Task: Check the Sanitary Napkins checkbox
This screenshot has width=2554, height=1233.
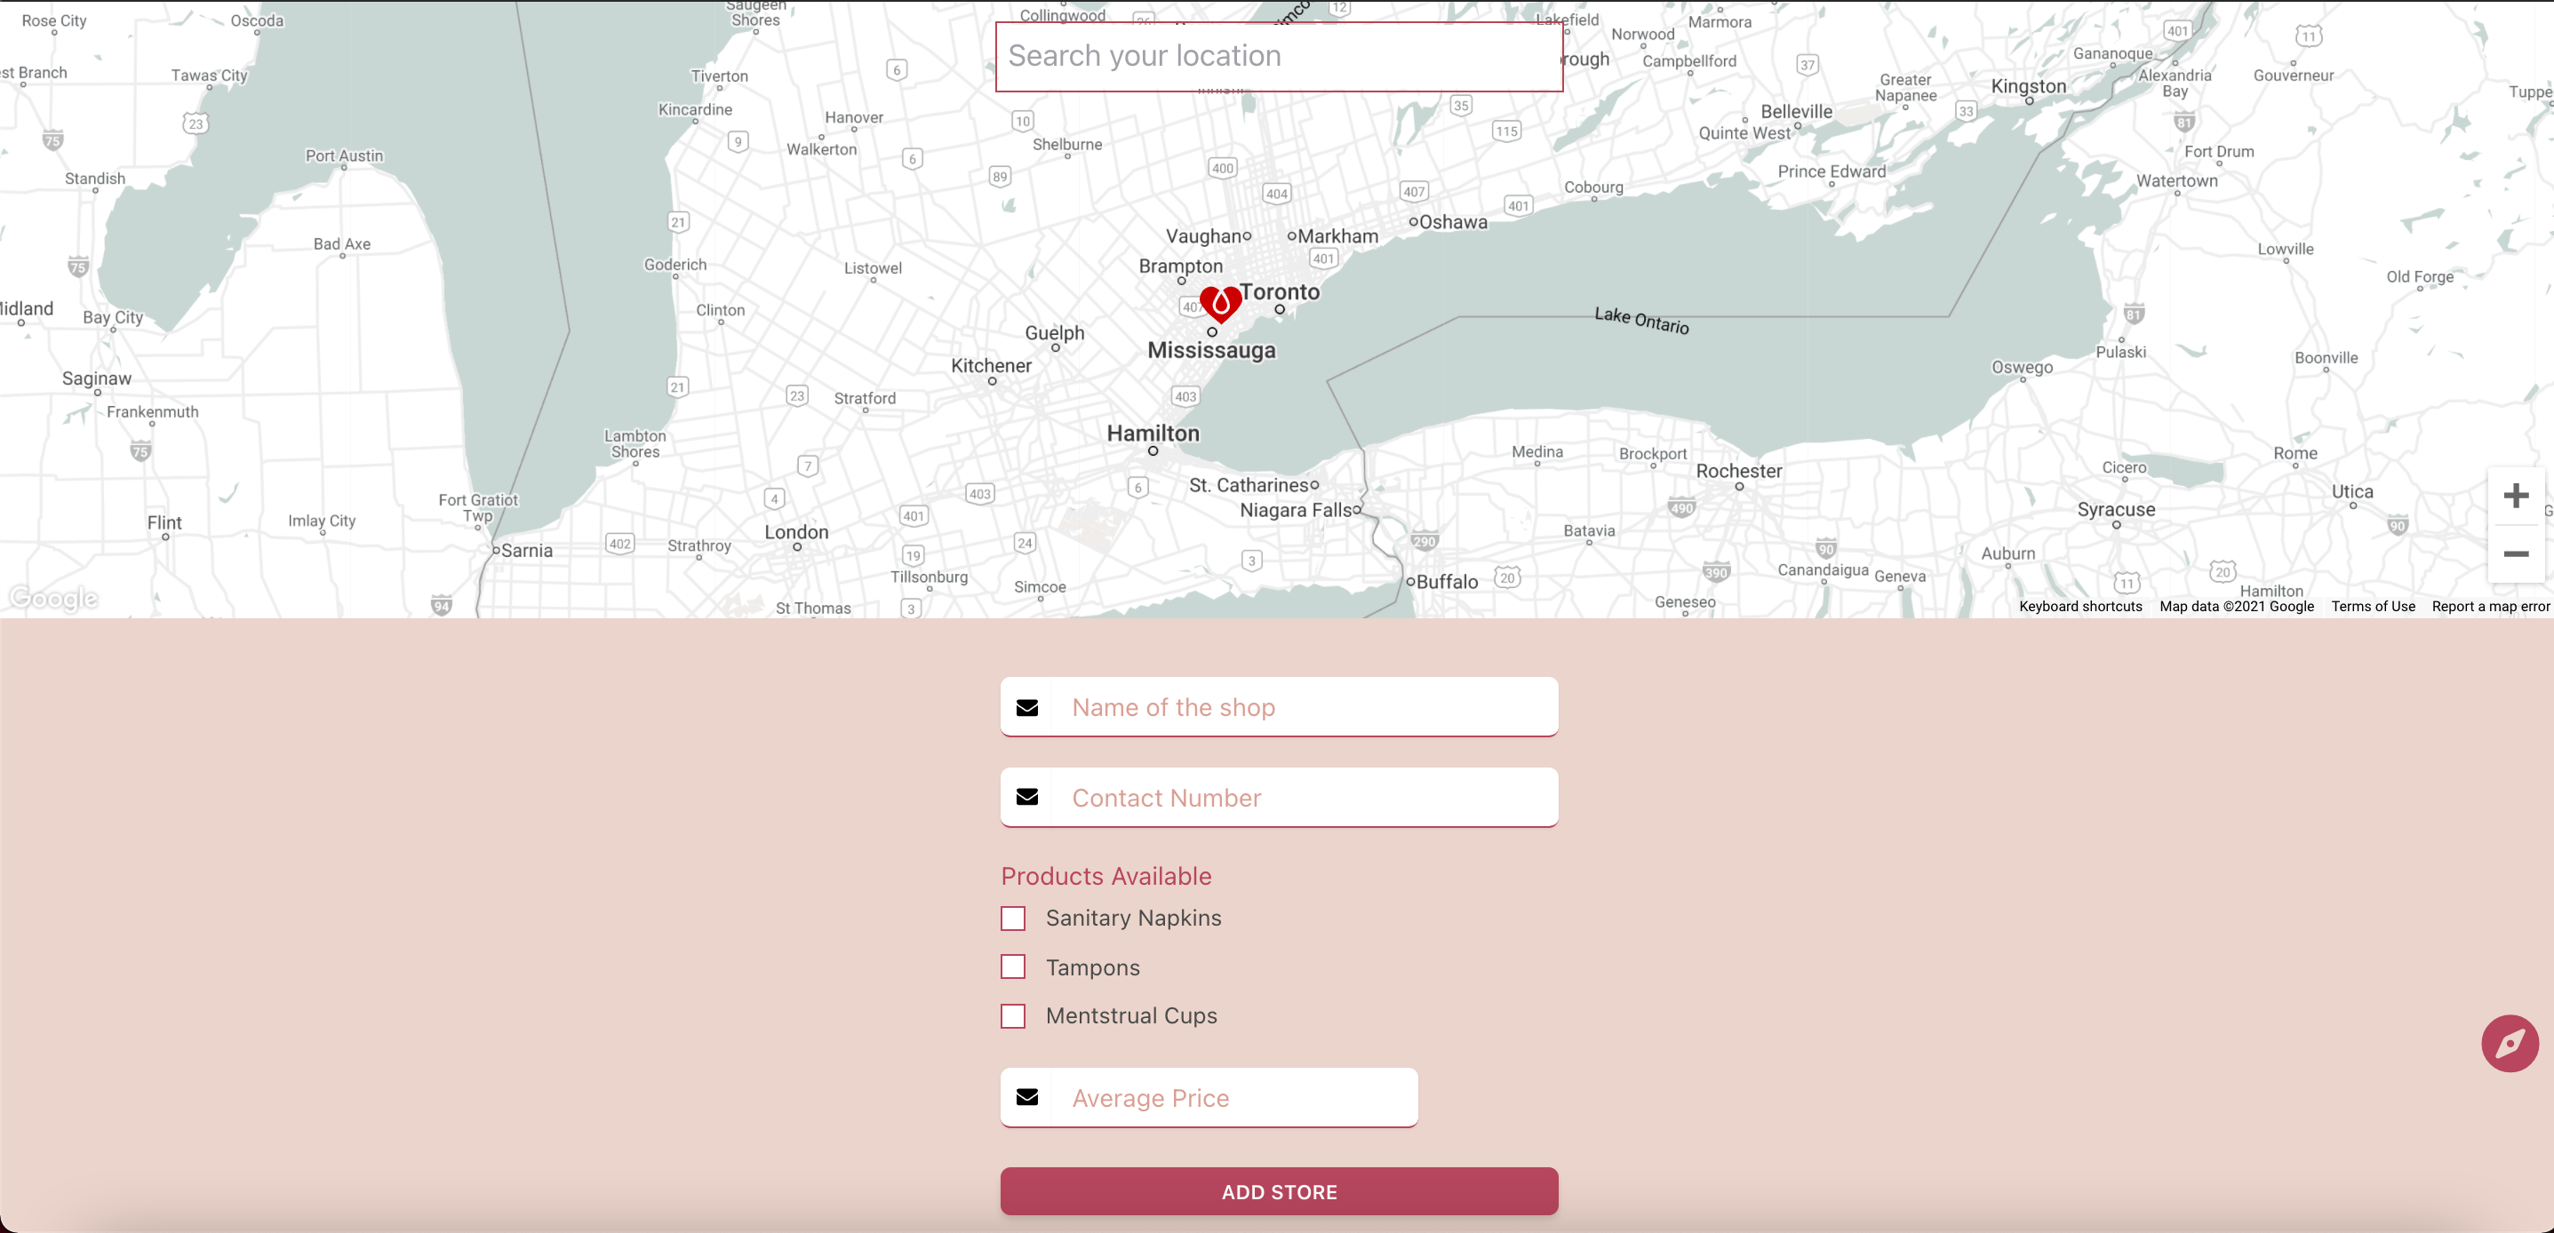Action: 1012,919
